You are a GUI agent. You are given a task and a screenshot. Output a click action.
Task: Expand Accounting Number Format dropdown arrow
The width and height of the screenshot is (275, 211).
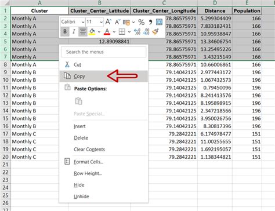(133, 22)
